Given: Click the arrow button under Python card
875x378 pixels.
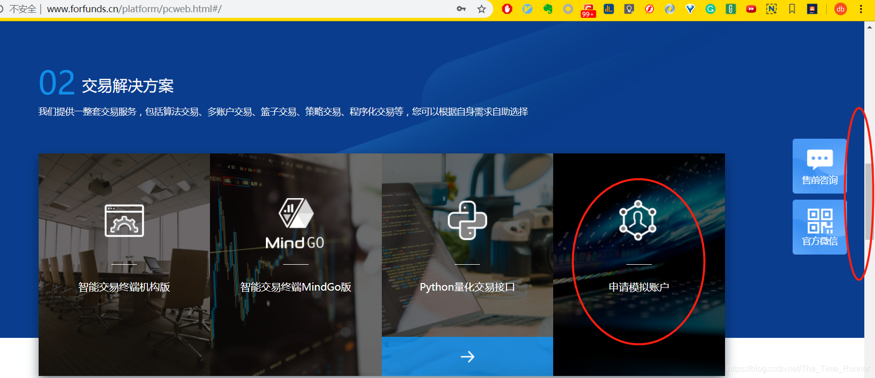Looking at the screenshot, I should [x=467, y=357].
